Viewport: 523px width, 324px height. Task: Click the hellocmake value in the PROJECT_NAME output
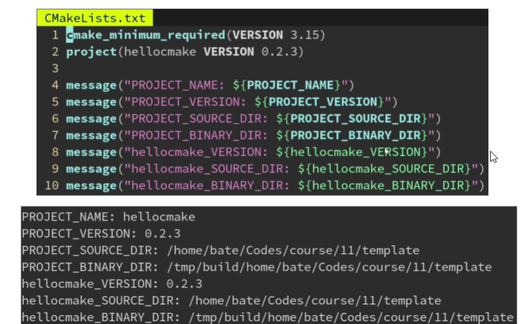point(159,217)
